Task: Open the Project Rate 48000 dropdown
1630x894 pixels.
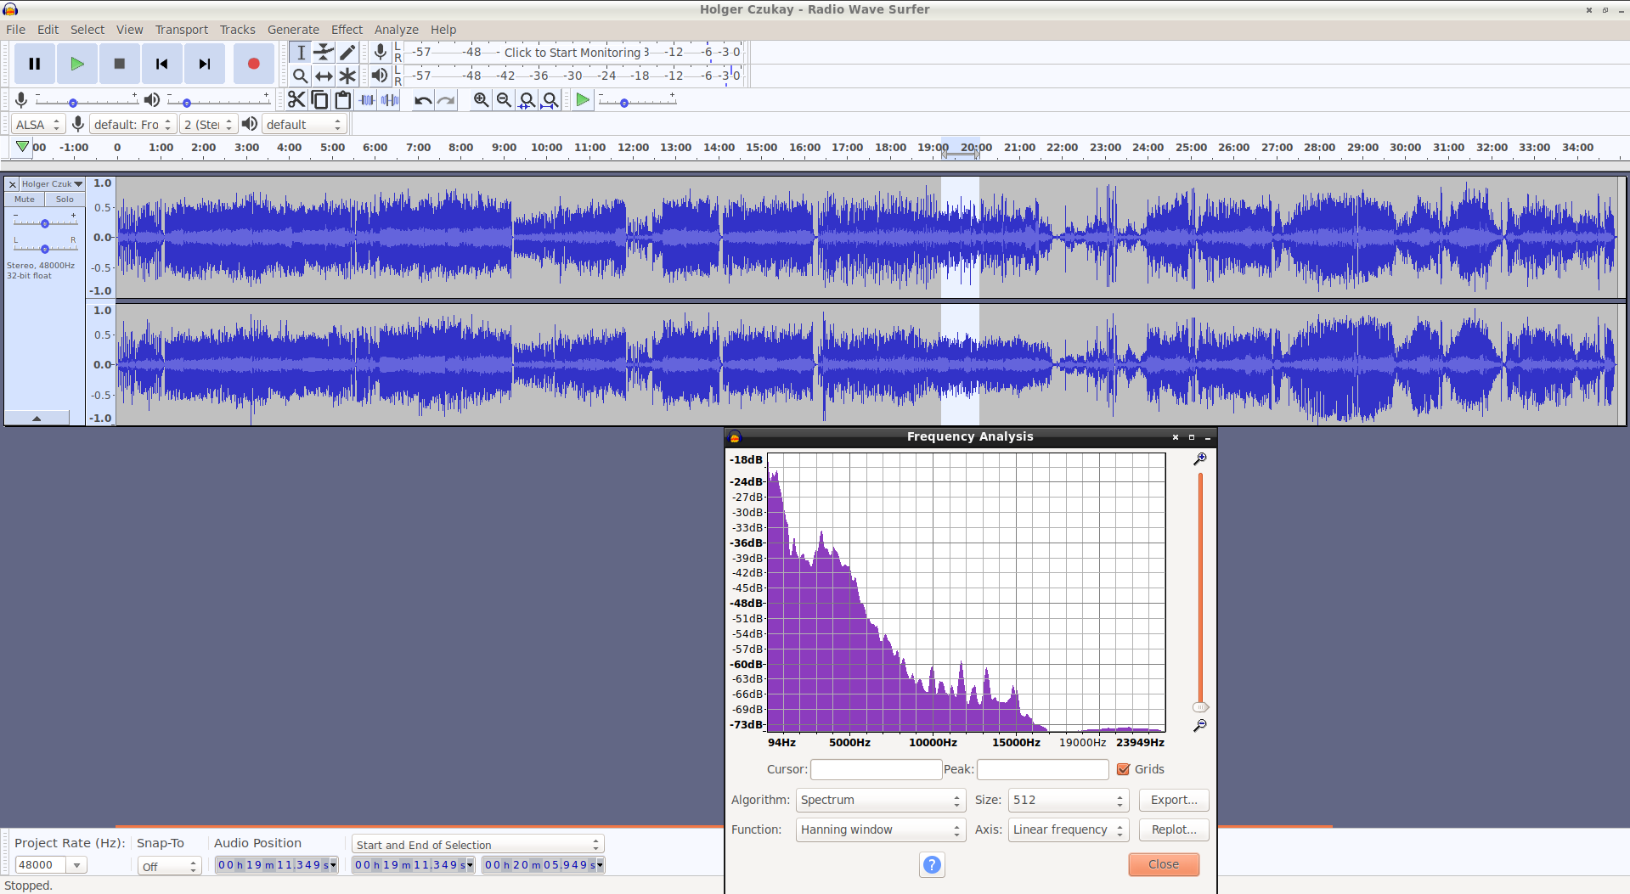Action: [77, 865]
